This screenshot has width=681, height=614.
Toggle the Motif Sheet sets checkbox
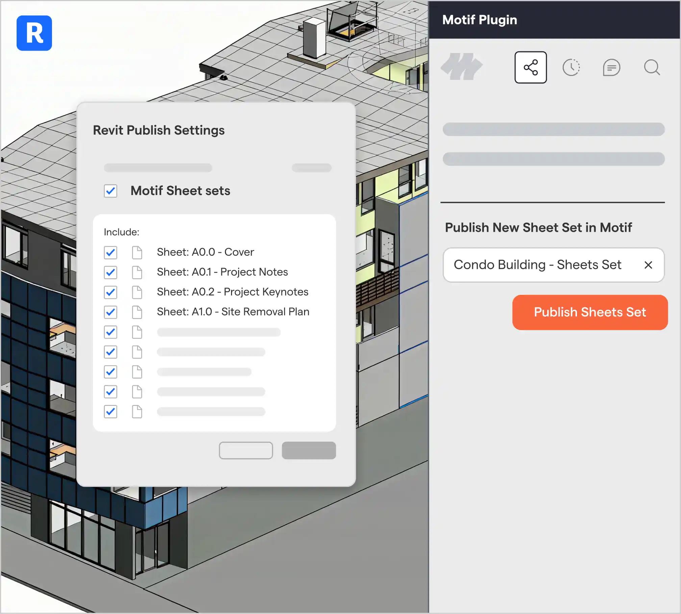110,191
